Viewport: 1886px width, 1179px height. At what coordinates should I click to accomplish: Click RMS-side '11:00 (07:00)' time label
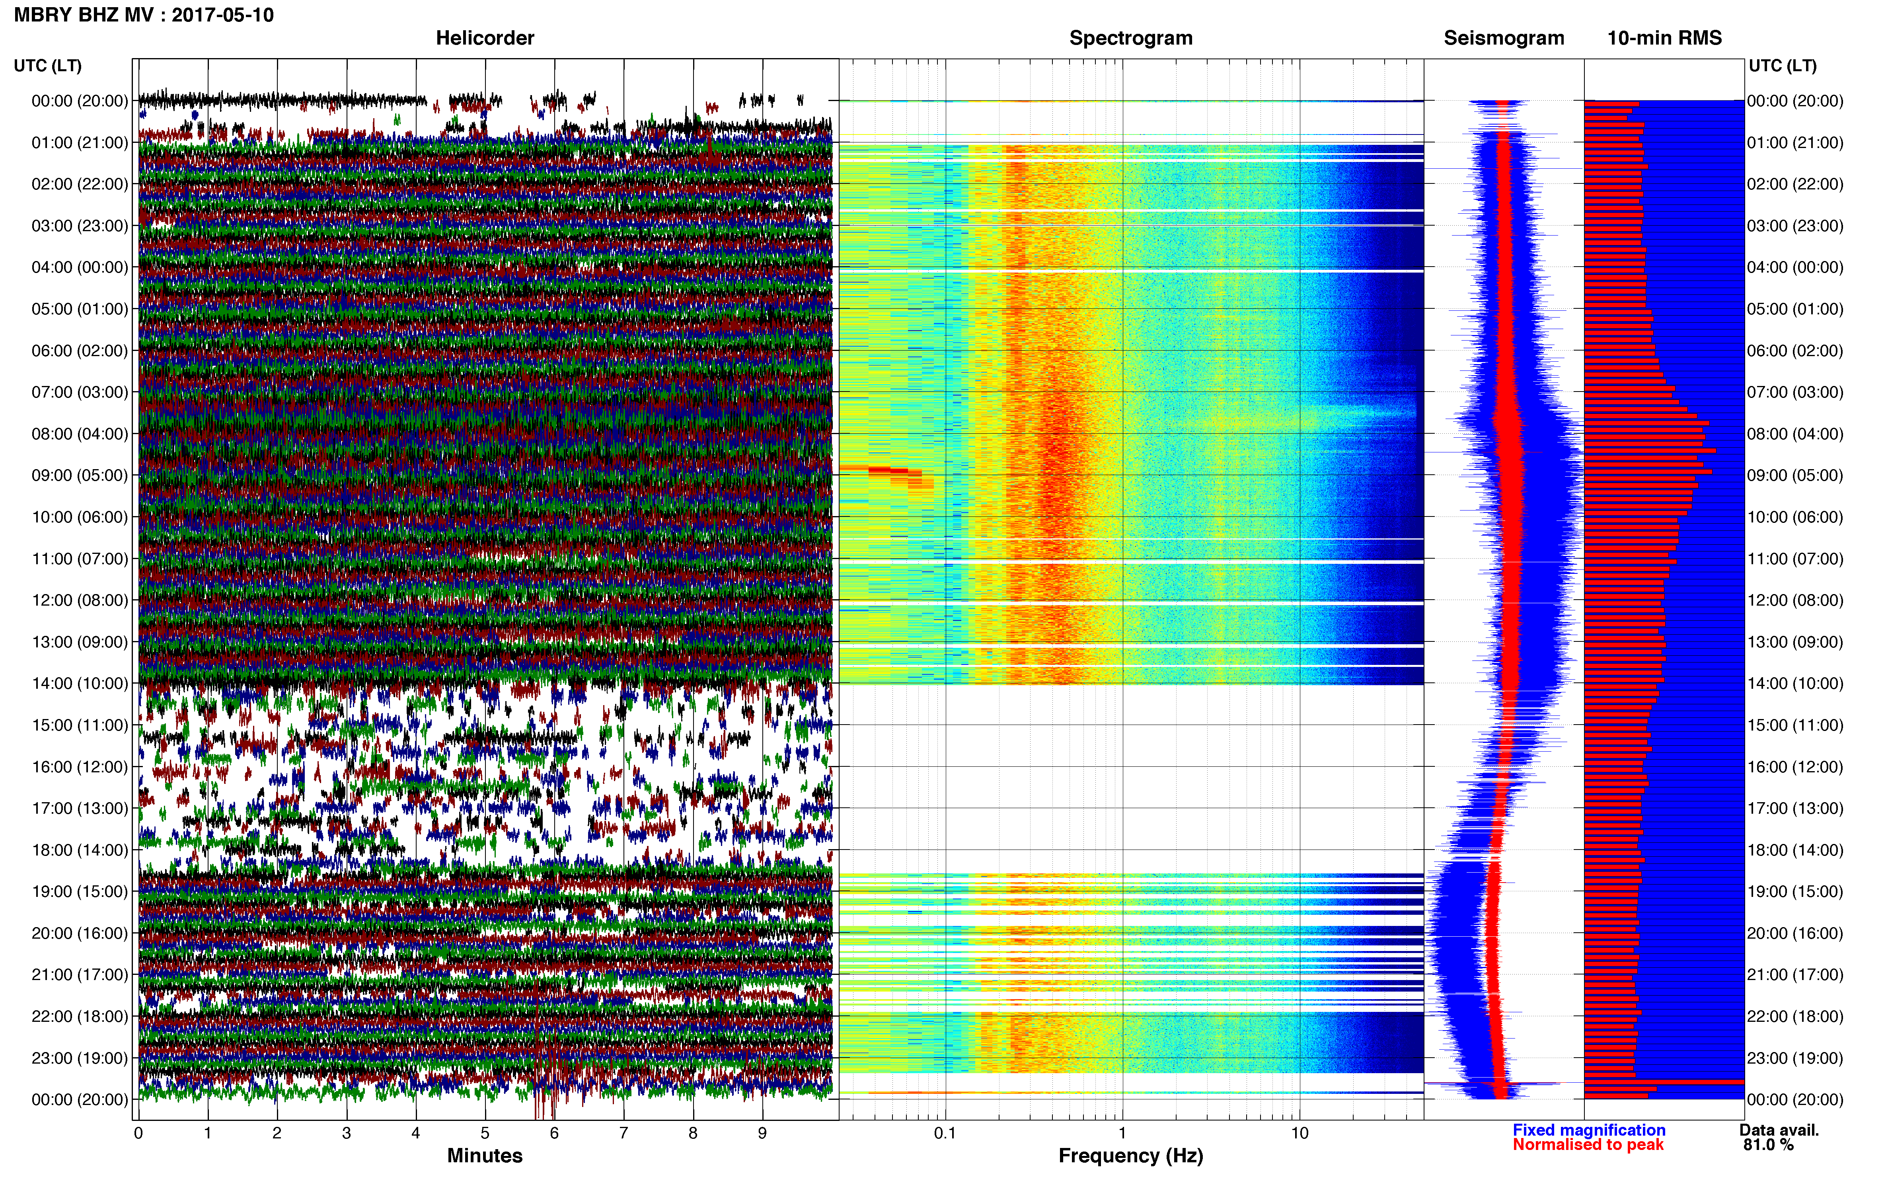click(1796, 558)
